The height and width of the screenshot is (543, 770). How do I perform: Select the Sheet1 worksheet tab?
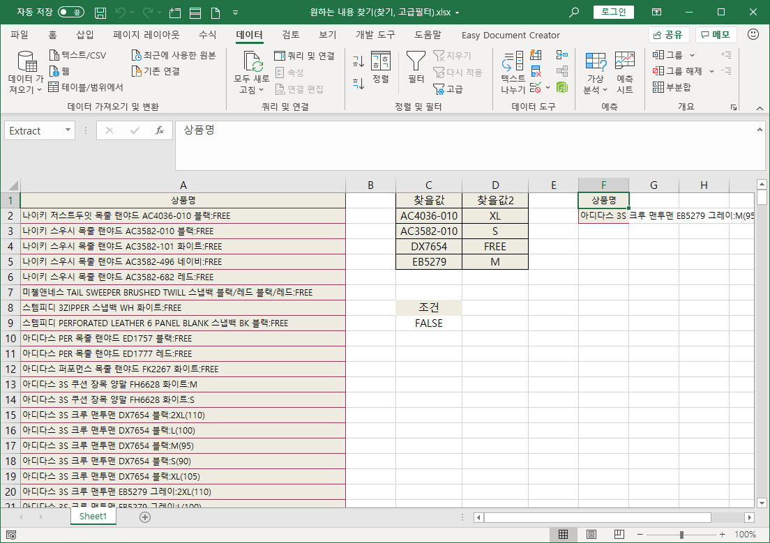click(93, 516)
